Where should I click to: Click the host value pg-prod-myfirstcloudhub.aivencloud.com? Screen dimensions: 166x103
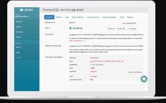[107, 61]
